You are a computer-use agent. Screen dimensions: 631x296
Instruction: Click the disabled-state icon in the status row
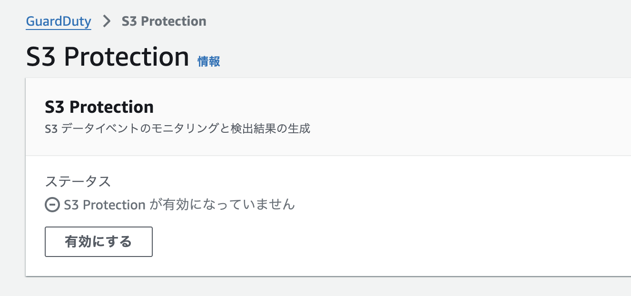(x=52, y=205)
